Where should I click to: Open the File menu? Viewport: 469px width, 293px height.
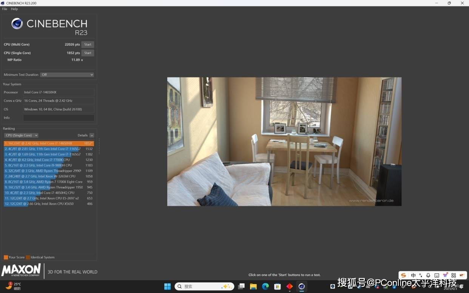(x=5, y=9)
